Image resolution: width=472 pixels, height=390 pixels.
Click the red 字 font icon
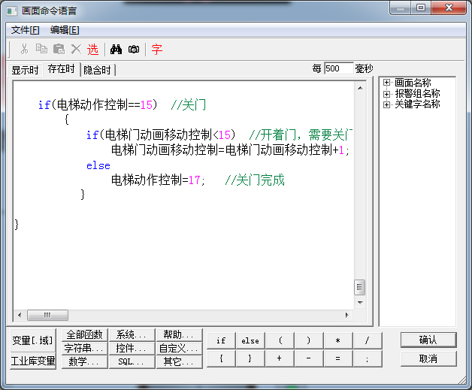[x=157, y=50]
